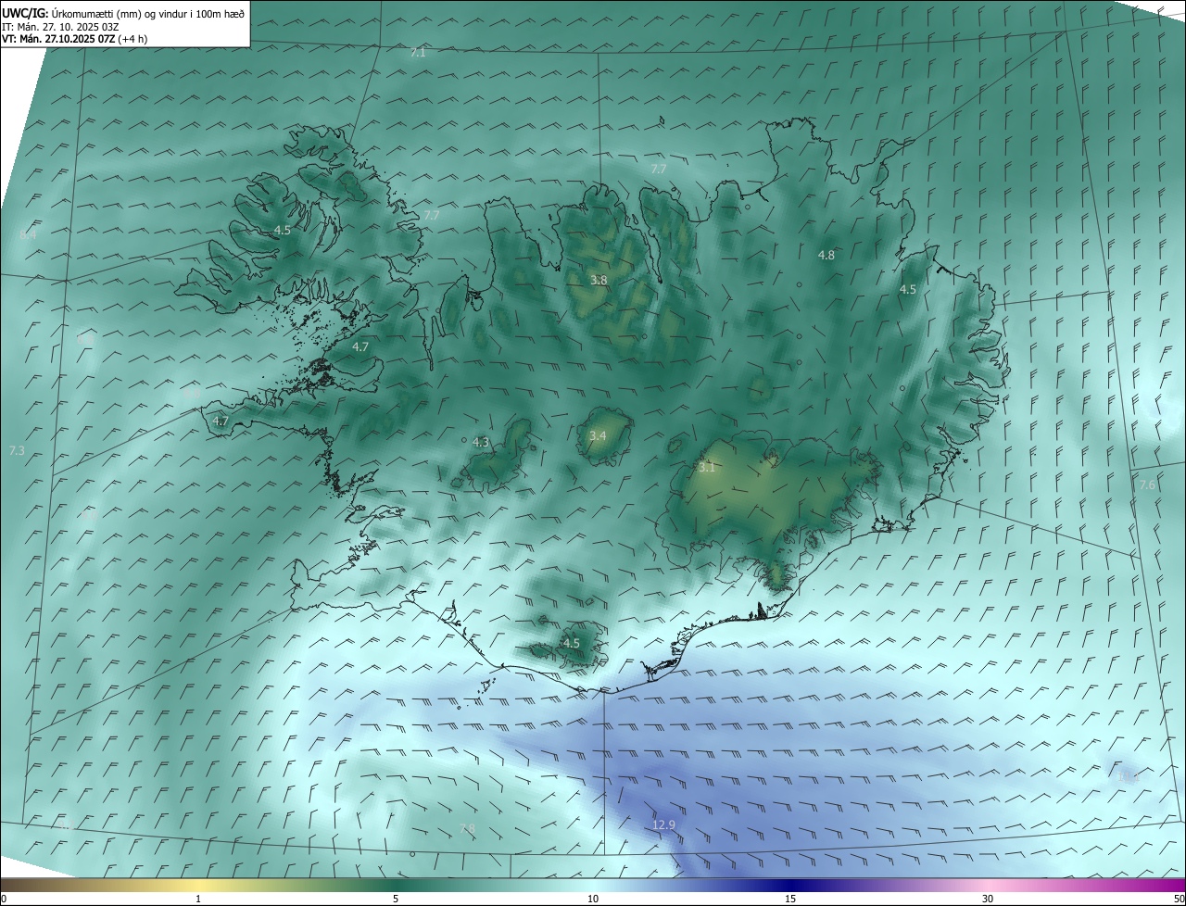Click the 7.6 value label

pyautogui.click(x=1147, y=485)
